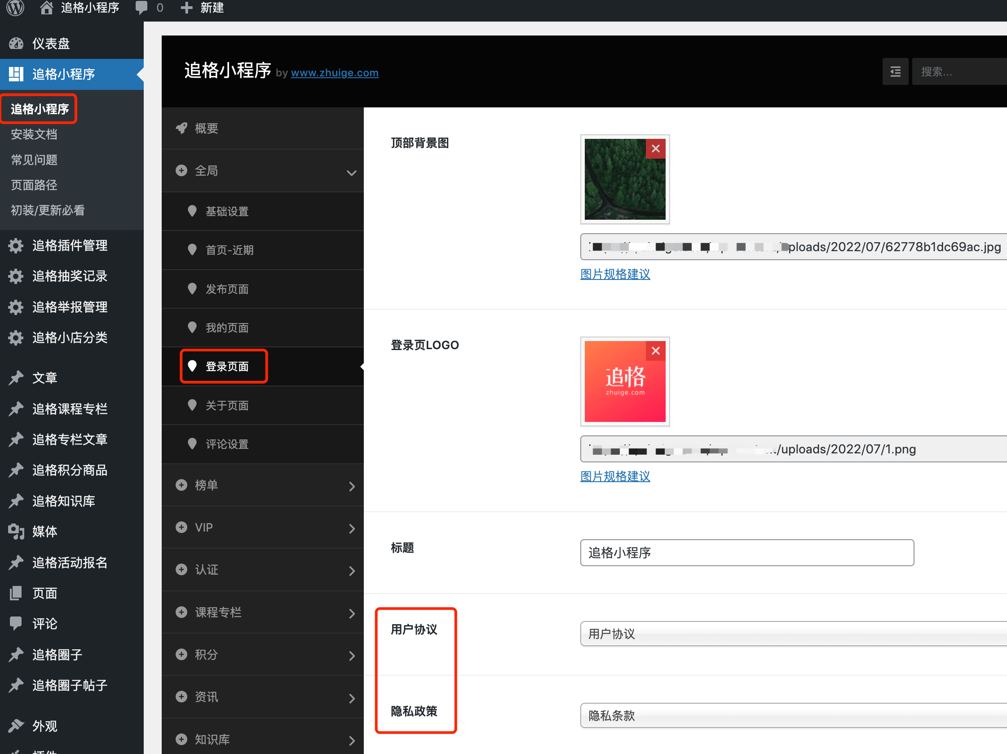Image resolution: width=1007 pixels, height=754 pixels.
Task: Expand the VIP section
Action: (263, 528)
